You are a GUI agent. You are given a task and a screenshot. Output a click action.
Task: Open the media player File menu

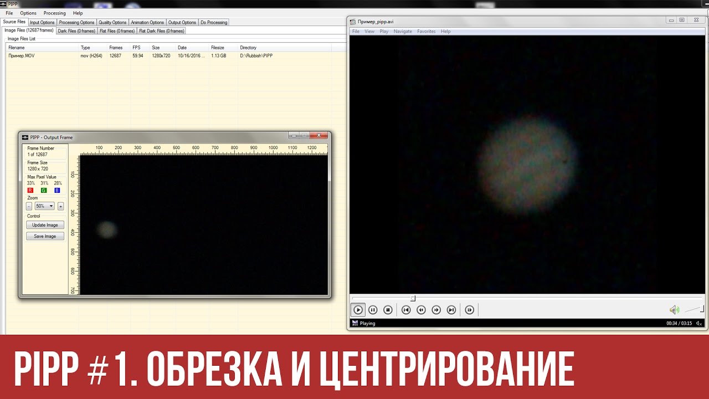coord(356,32)
